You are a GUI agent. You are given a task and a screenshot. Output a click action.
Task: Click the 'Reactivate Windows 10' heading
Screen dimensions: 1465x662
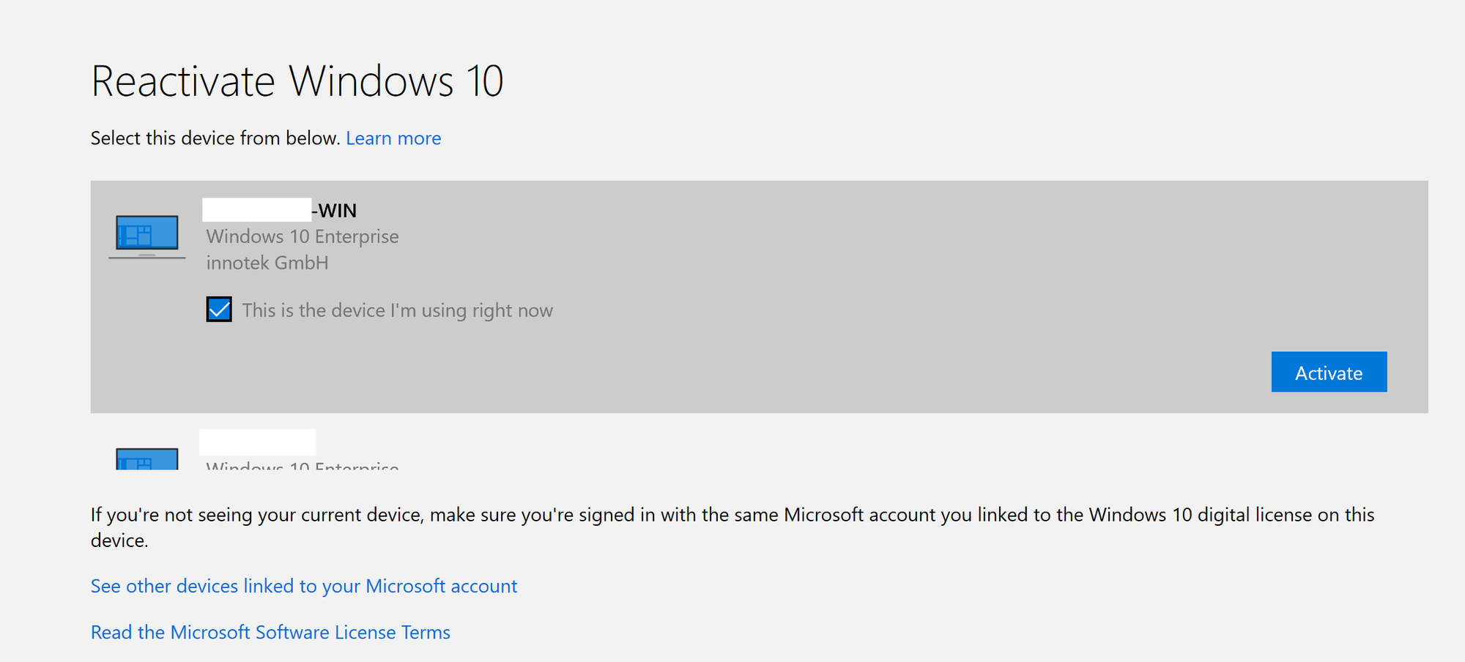pos(297,81)
